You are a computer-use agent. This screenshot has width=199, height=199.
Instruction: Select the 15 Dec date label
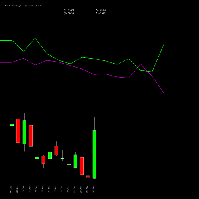[43, 189]
